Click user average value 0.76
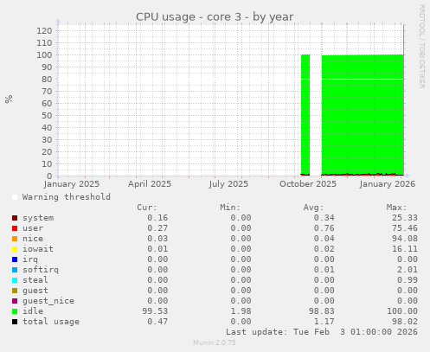 [x=324, y=228]
